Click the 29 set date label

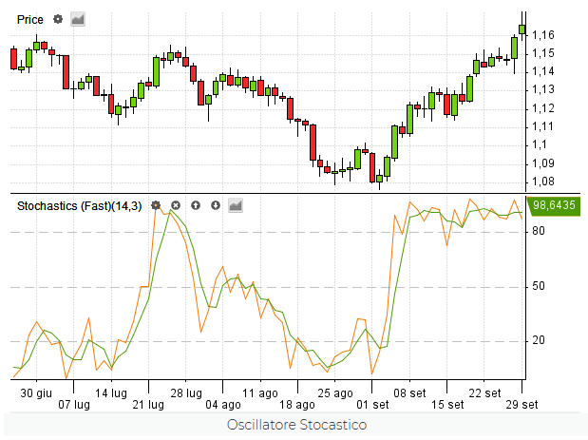point(522,405)
